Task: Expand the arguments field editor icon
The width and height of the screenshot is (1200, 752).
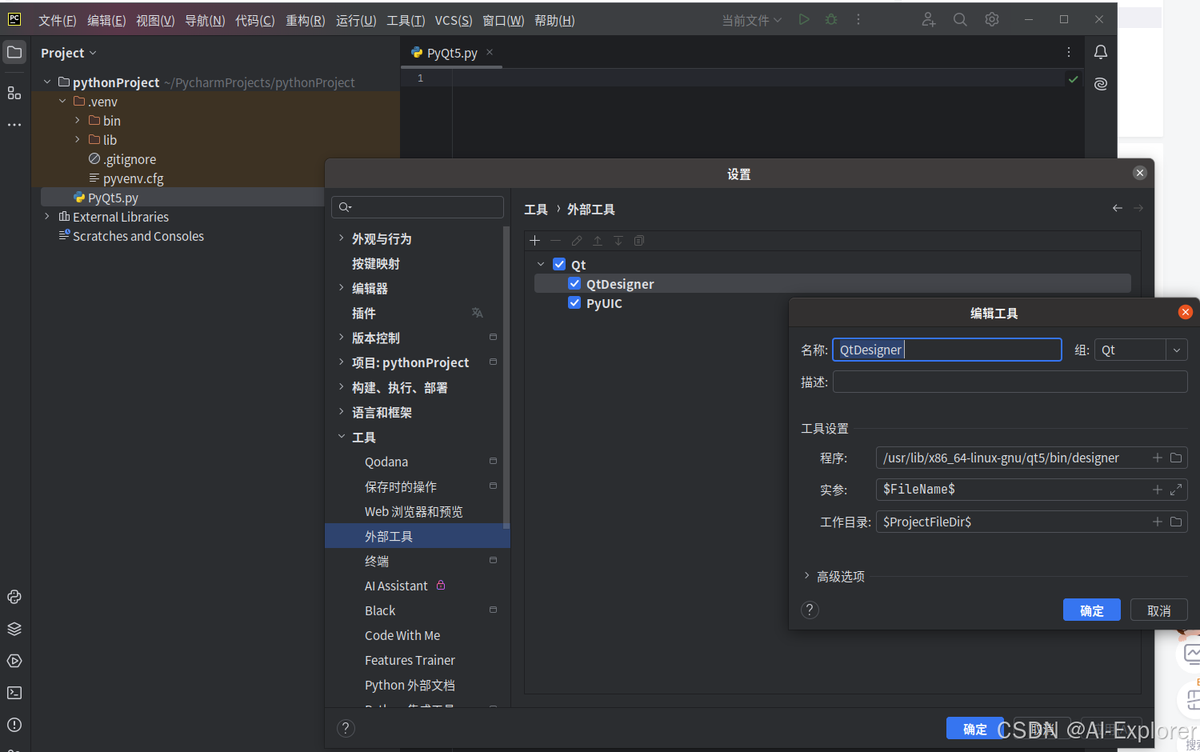Action: pos(1176,490)
